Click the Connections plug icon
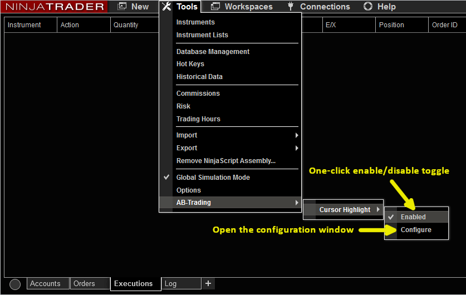Viewport: 466px width, 295px height. (291, 7)
